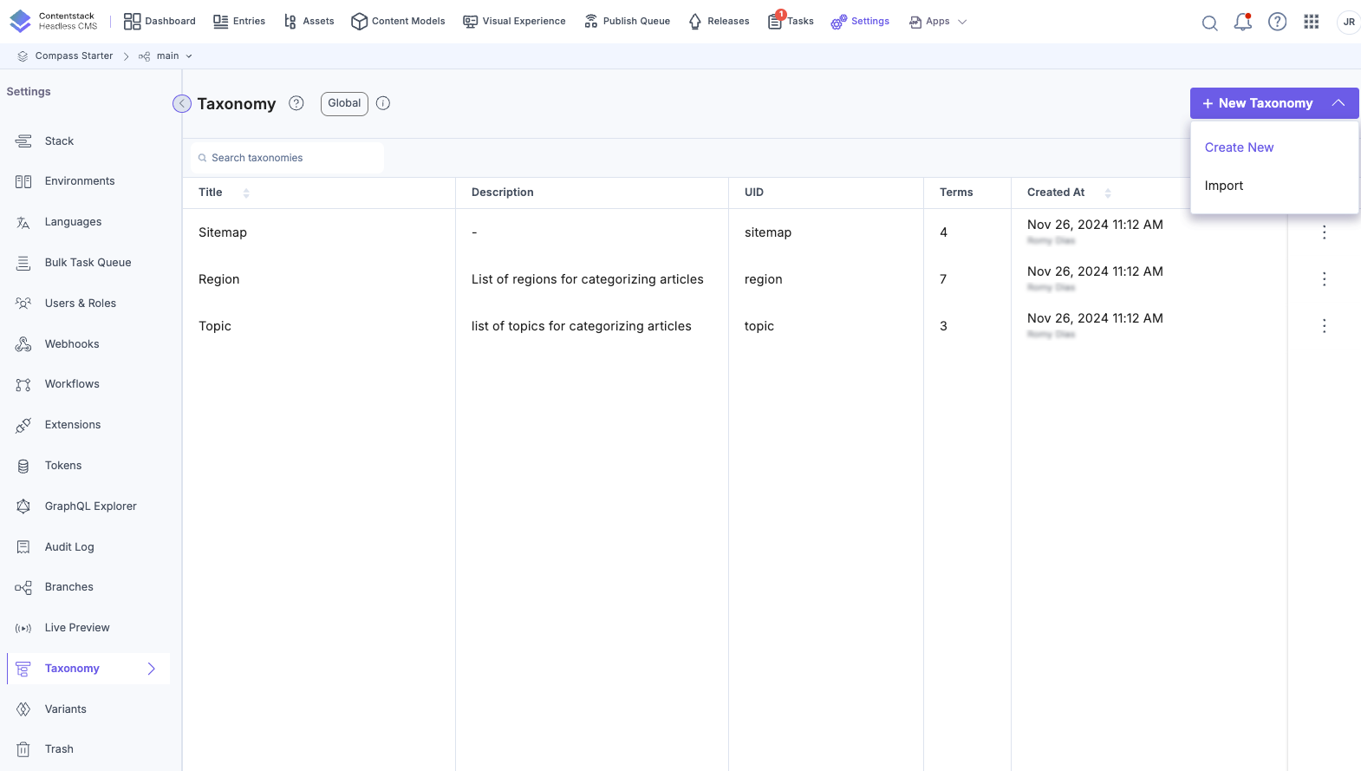Sort the table by Created At column

tap(1108, 193)
